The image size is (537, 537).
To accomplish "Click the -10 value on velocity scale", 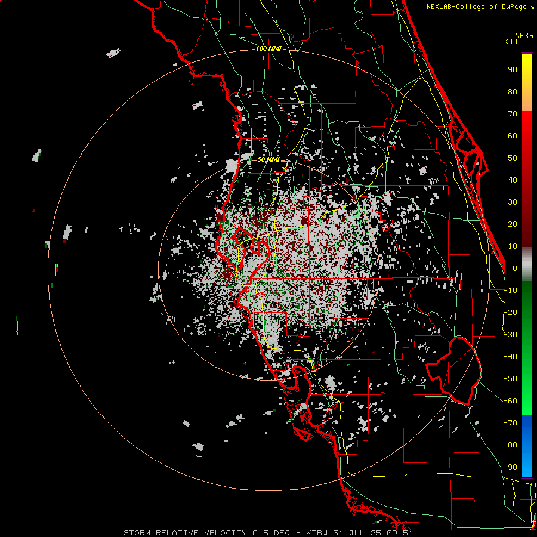I will tap(510, 291).
